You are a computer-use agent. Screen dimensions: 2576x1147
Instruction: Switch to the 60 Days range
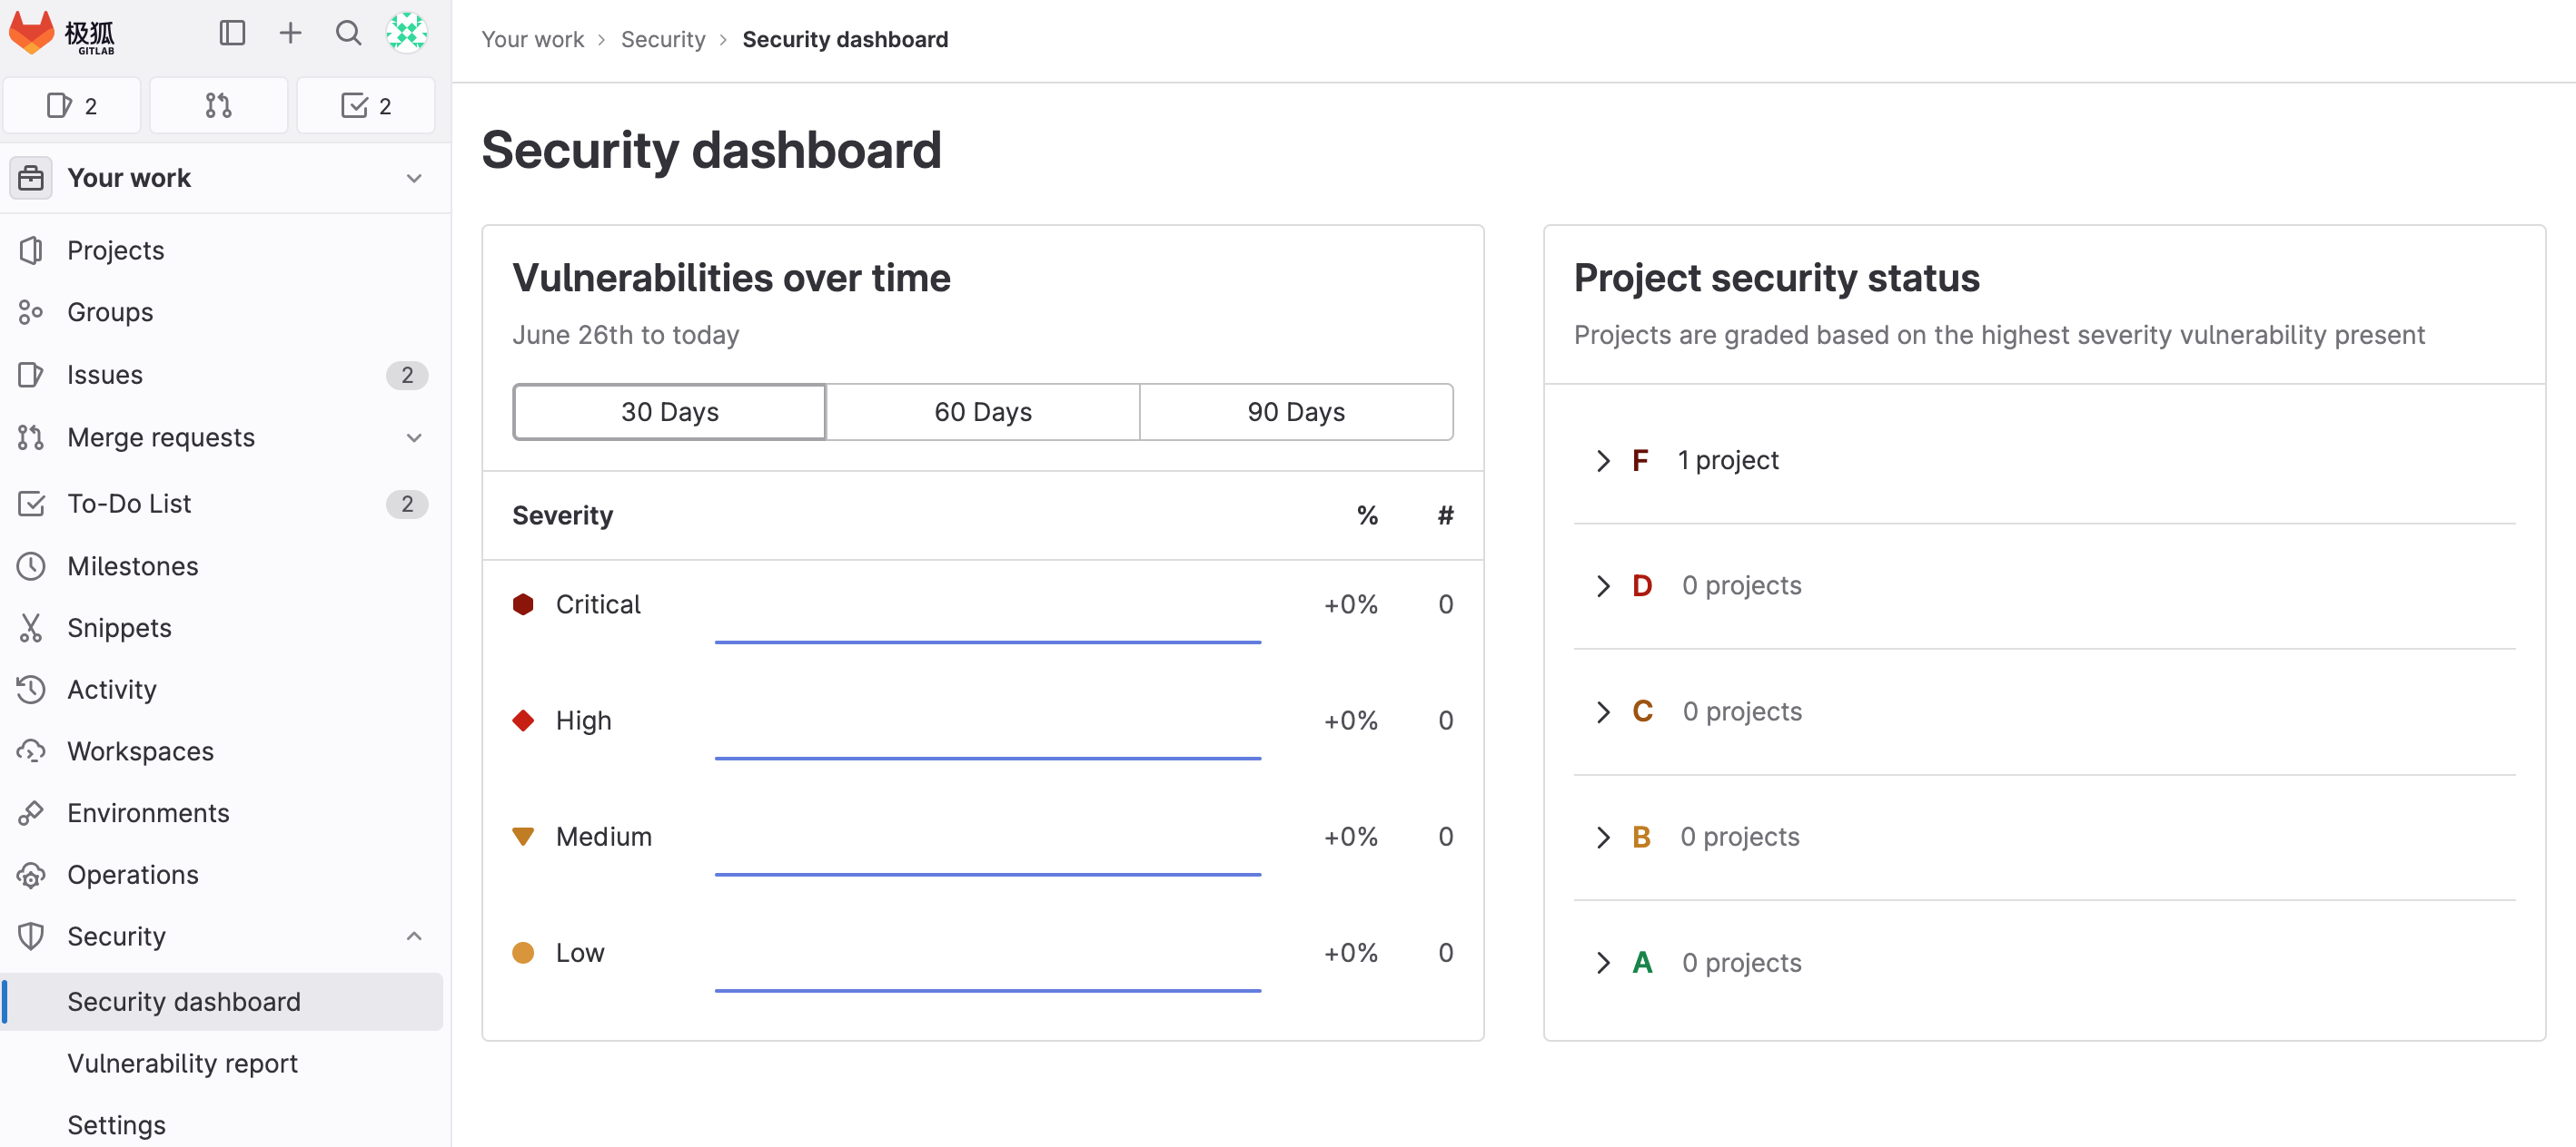[982, 412]
